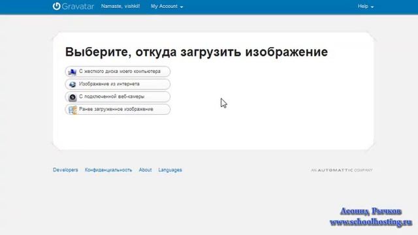Open the Help dropdown menu
The image size is (418, 235).
tap(366, 7)
